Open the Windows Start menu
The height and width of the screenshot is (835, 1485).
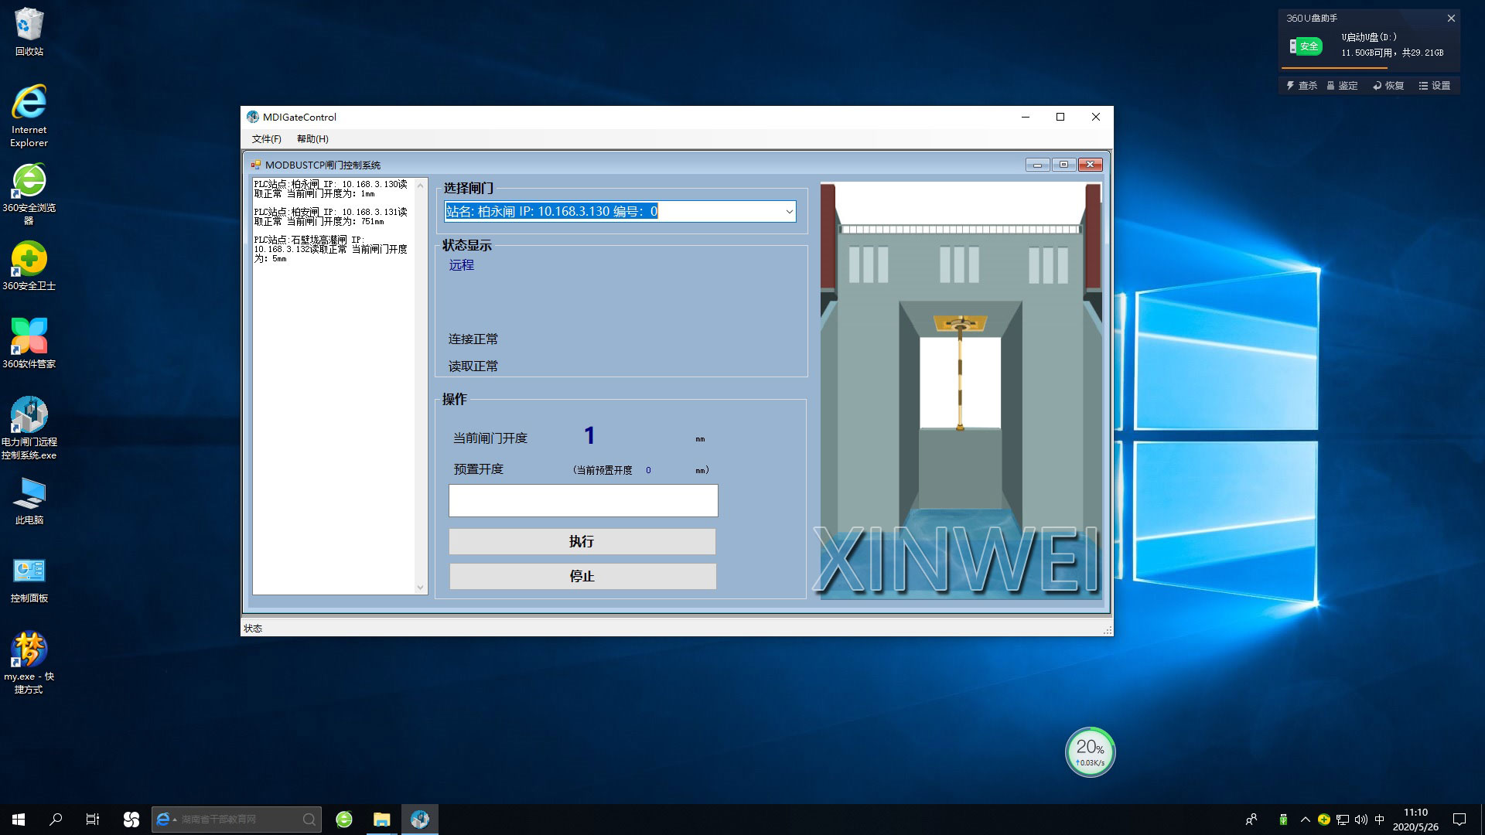tap(19, 820)
